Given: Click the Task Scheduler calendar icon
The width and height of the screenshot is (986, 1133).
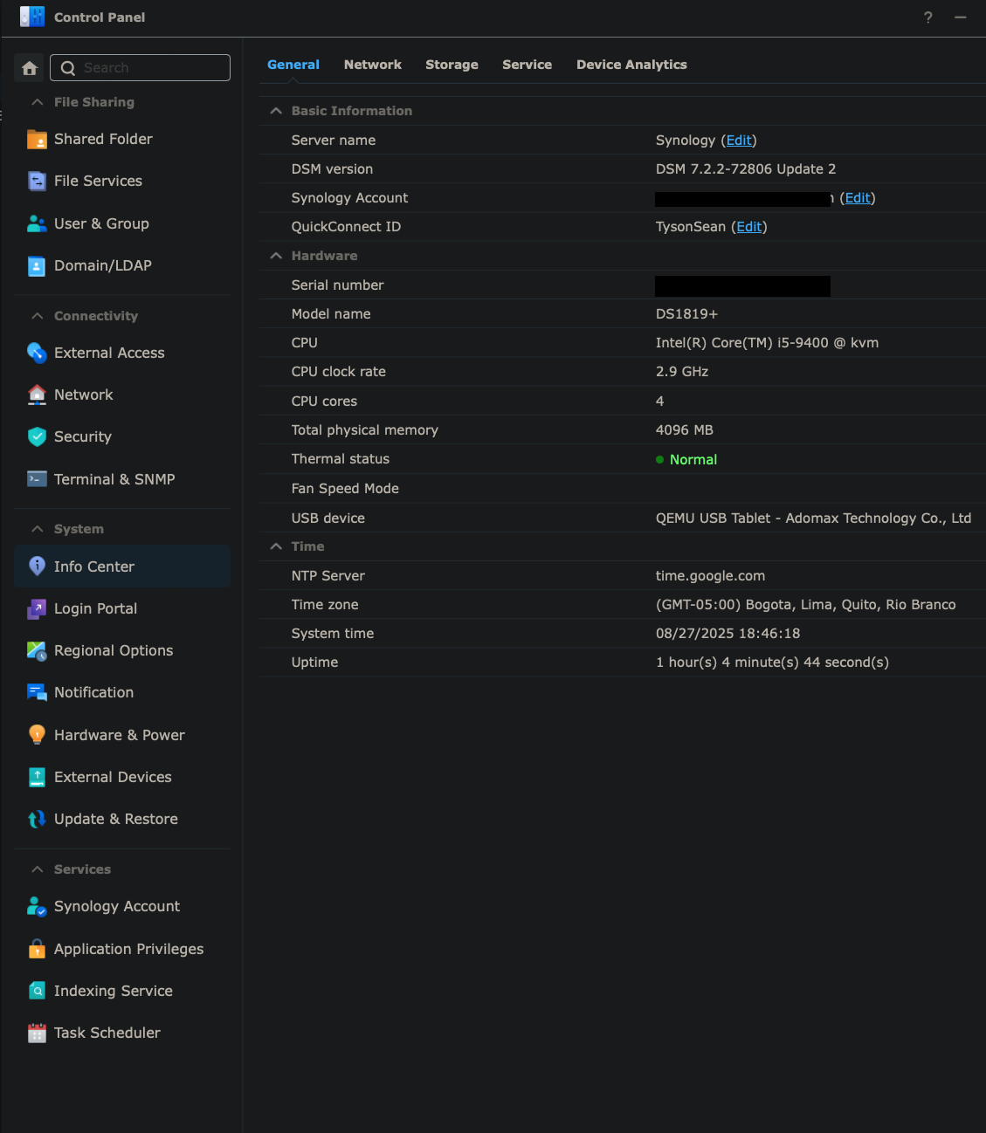Looking at the screenshot, I should point(37,1033).
